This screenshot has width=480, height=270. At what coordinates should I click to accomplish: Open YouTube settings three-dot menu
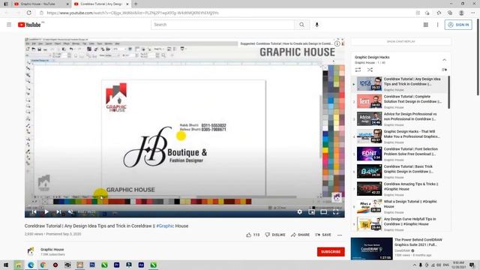437,25
